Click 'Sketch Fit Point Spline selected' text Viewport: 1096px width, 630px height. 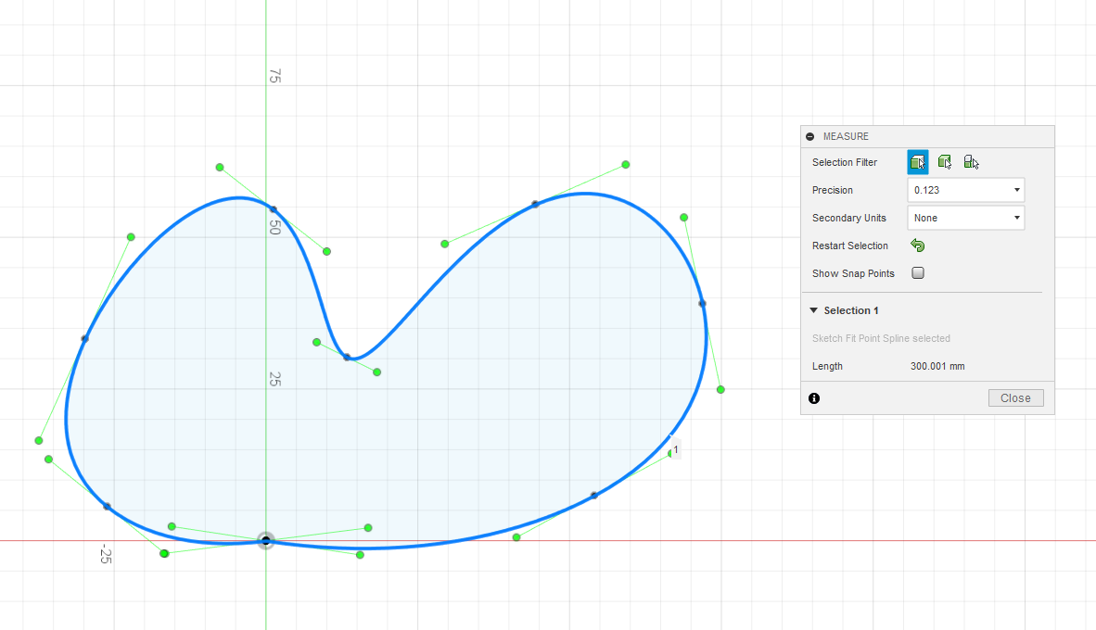tap(881, 338)
